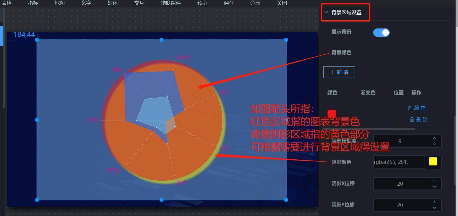Image resolution: width=458 pixels, height=216 pixels.
Task: Click the 颜色 column header
Action: (x=332, y=93)
